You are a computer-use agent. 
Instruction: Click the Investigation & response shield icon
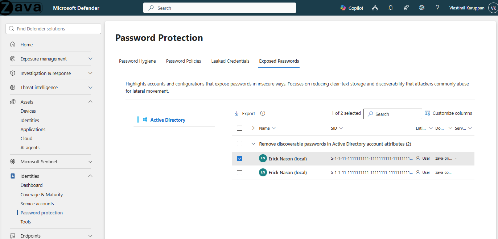click(x=13, y=73)
